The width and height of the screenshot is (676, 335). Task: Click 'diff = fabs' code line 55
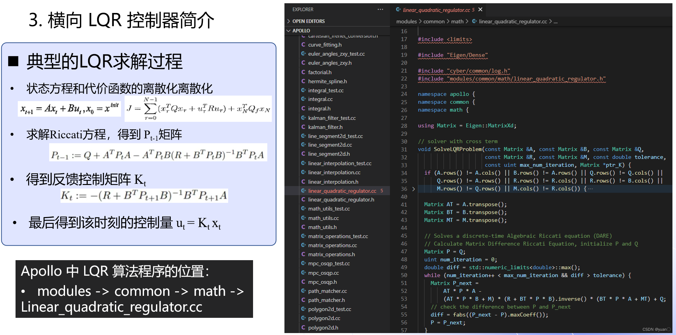pyautogui.click(x=489, y=315)
